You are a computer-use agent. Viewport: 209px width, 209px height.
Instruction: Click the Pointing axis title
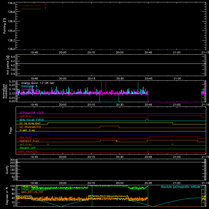[x=4, y=26]
